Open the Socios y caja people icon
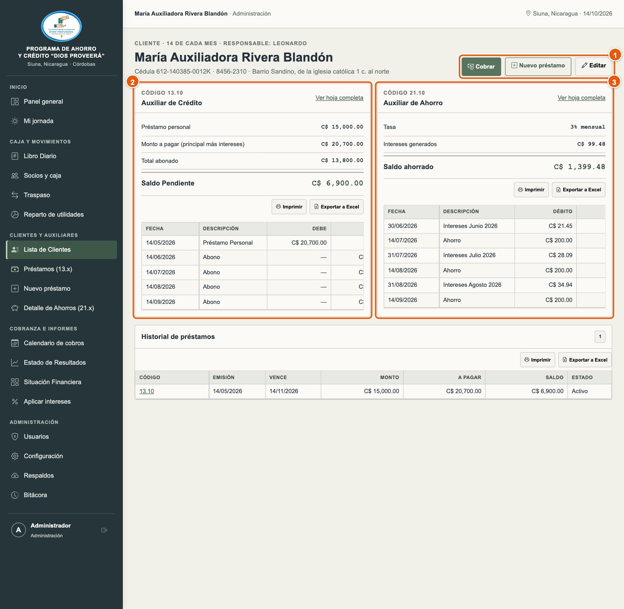Image resolution: width=624 pixels, height=609 pixels. [15, 175]
